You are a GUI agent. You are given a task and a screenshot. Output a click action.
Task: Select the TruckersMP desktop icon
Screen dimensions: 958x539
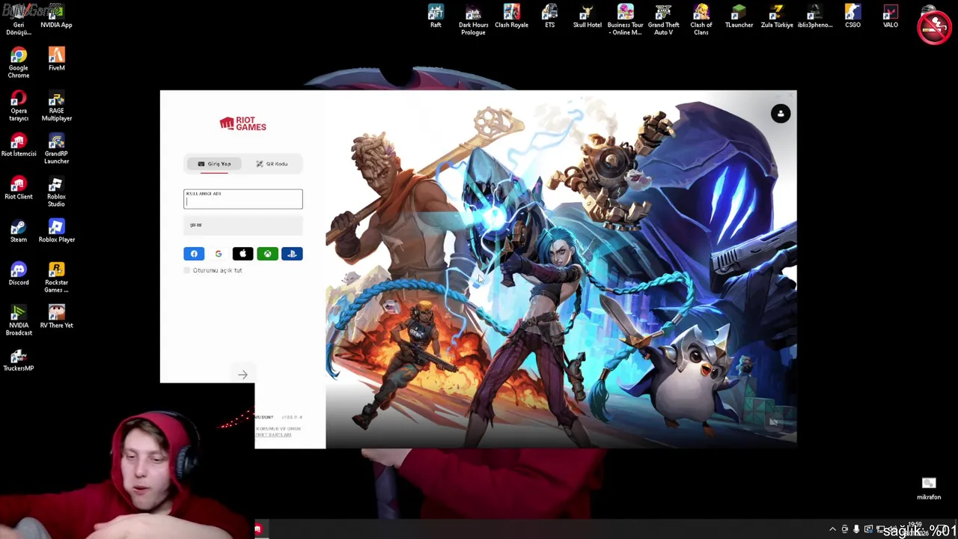coord(19,359)
